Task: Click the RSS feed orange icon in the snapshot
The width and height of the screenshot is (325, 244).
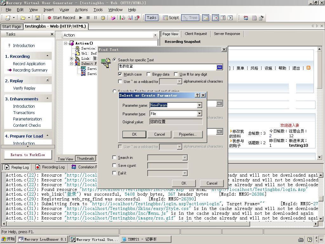Action: tap(308, 68)
